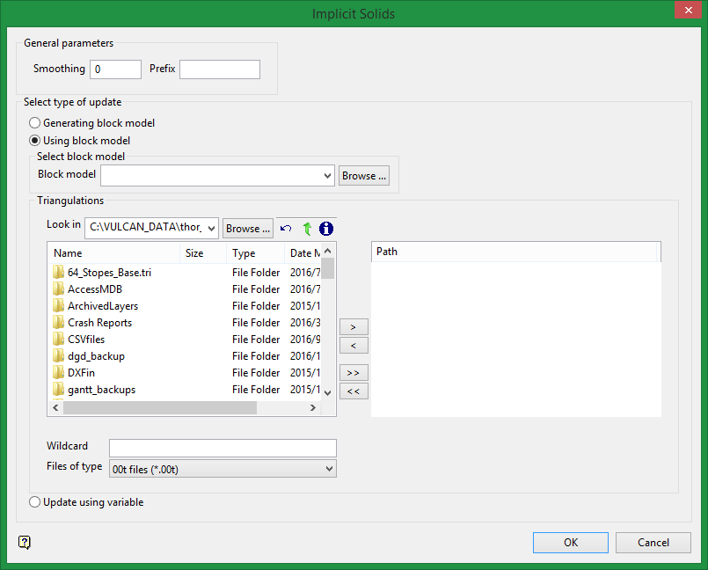This screenshot has height=570, width=708.
Task: Click the green up-one-folder arrow icon
Action: pyautogui.click(x=307, y=229)
